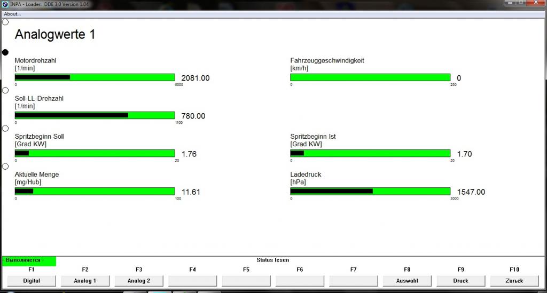Click the Aktuelle Menge label

coord(37,174)
